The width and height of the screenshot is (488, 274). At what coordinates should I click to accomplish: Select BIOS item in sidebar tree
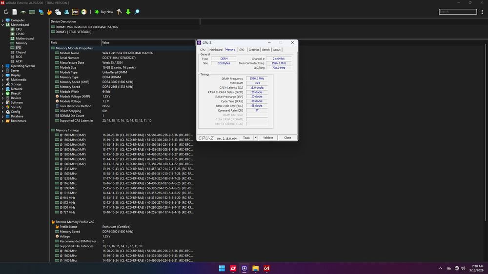pos(19,57)
